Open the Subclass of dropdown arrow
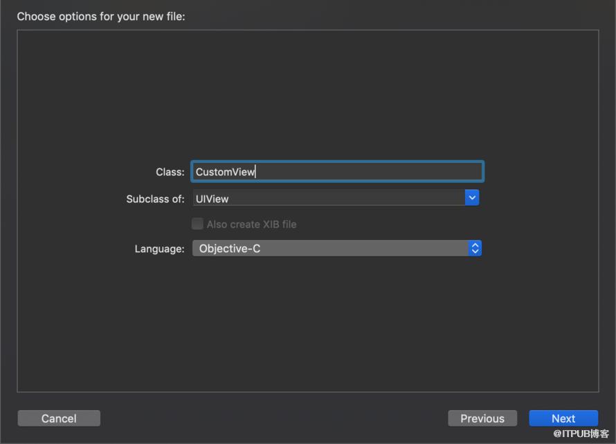The image size is (616, 444). tap(472, 198)
